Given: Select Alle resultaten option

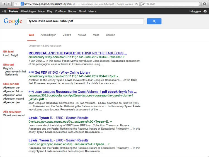Looking at the screenshot, I should pos(12,112).
